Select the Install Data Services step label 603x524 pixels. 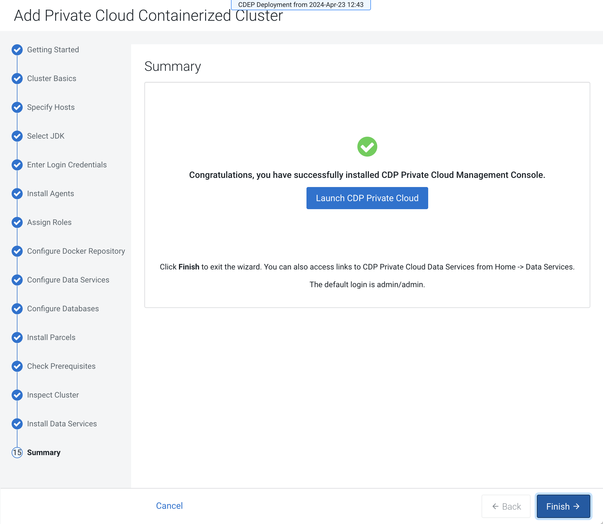point(62,424)
